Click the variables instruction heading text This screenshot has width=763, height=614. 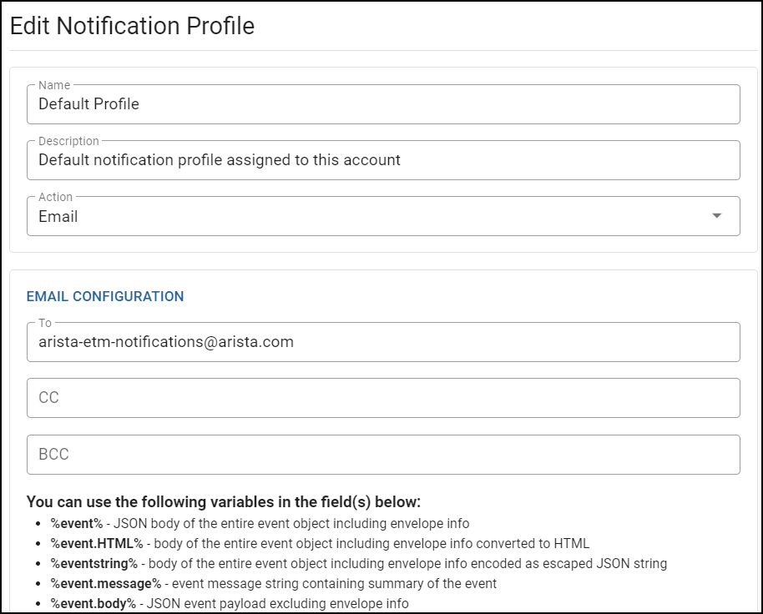[224, 501]
